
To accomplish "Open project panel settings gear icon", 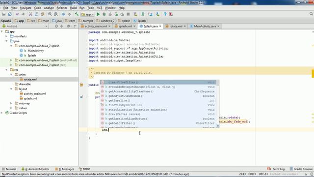I will pos(69,26).
